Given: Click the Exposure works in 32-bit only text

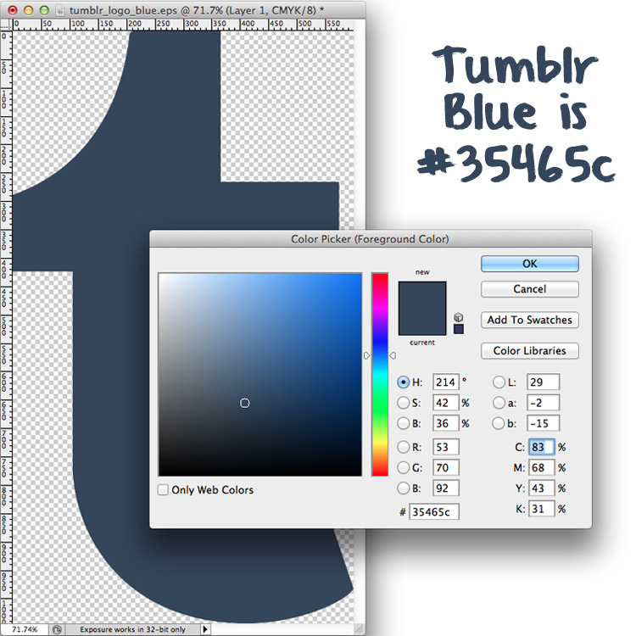Looking at the screenshot, I should [132, 629].
